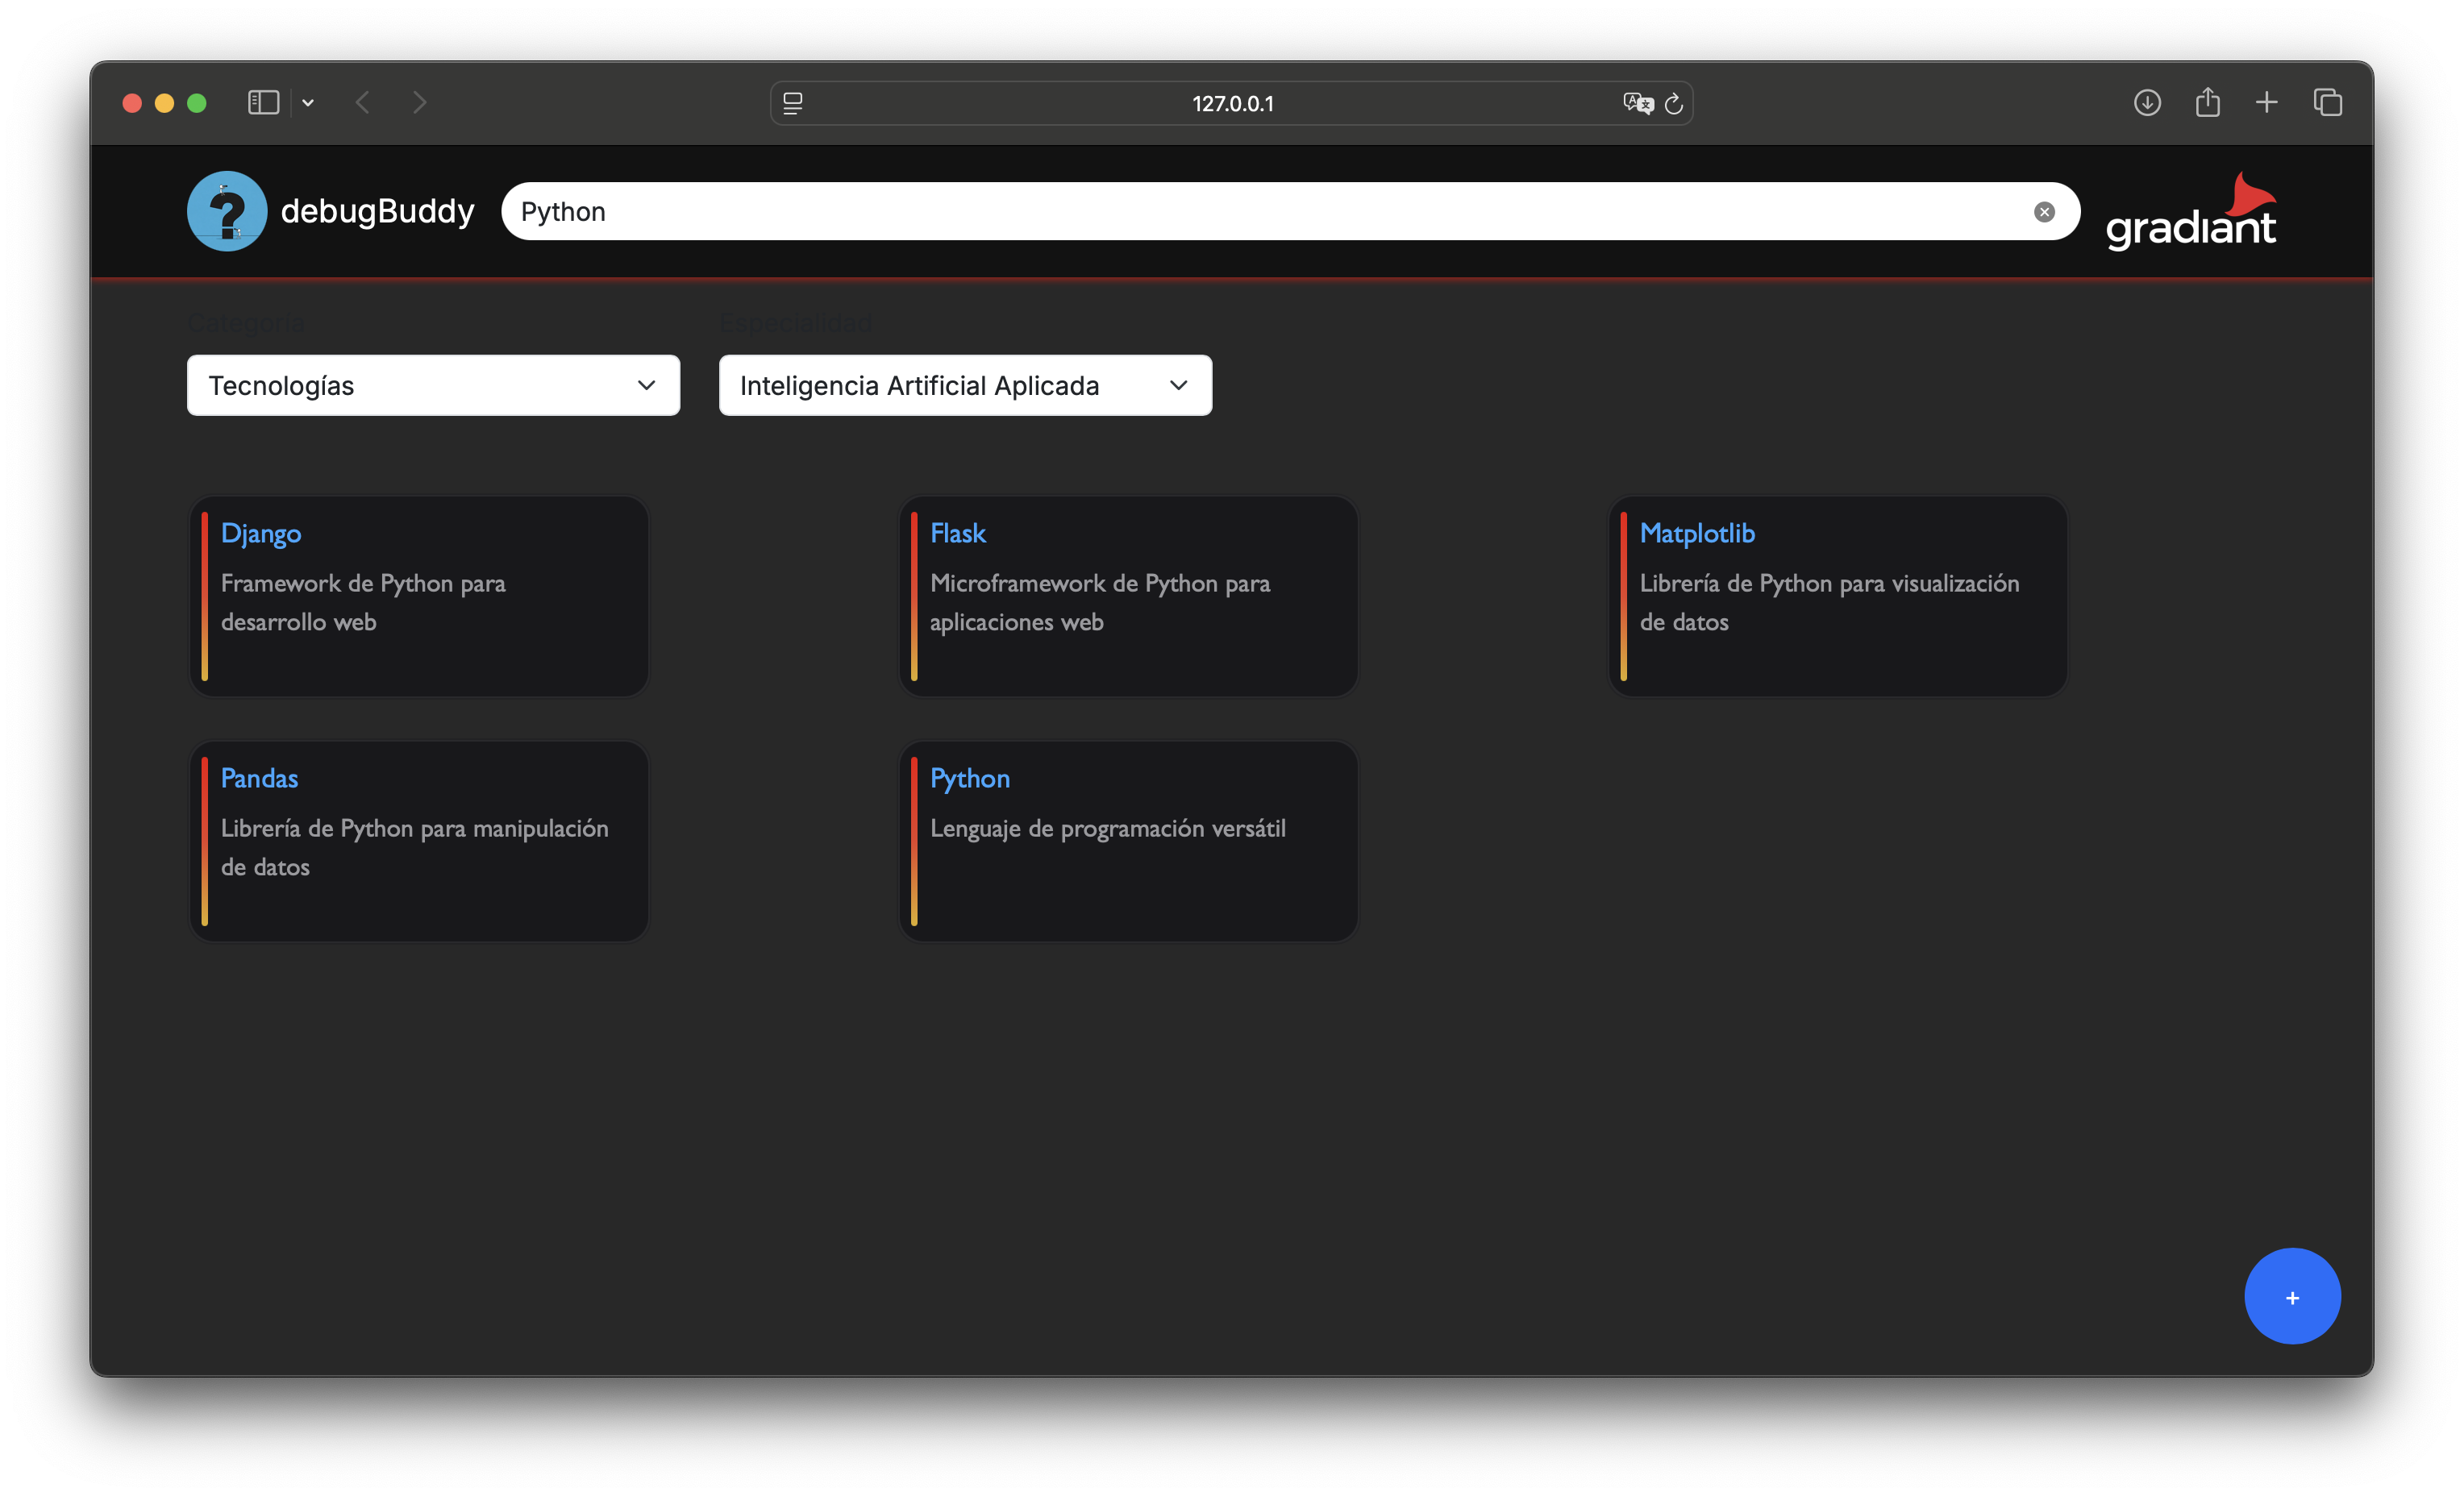2464x1496 pixels.
Task: Open the tab group chevron menu
Action: tap(308, 103)
